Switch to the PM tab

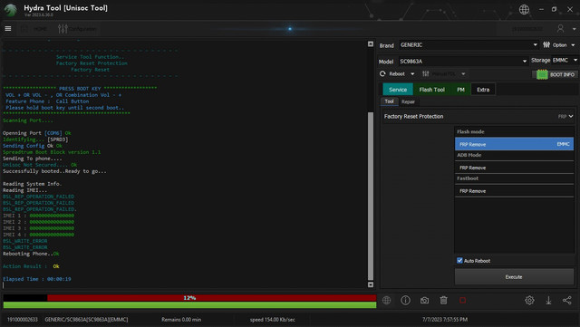[x=460, y=90]
